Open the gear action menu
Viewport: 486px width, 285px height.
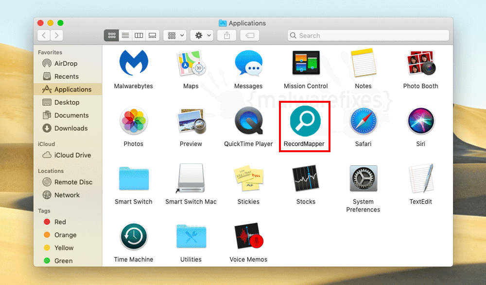pyautogui.click(x=202, y=35)
